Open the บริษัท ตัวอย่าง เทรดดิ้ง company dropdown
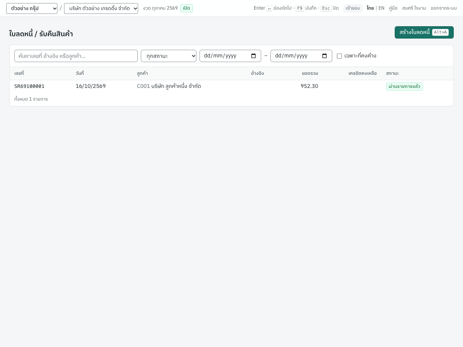Image resolution: width=463 pixels, height=347 pixels. [101, 8]
